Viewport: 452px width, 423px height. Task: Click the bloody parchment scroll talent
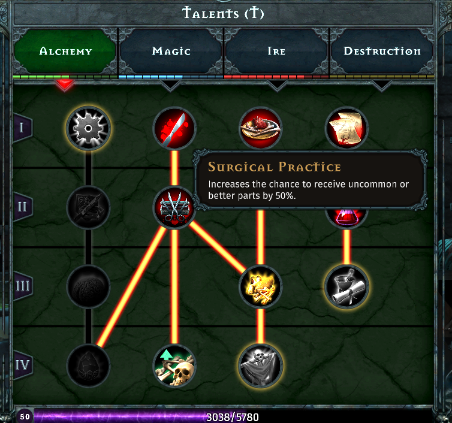346,128
